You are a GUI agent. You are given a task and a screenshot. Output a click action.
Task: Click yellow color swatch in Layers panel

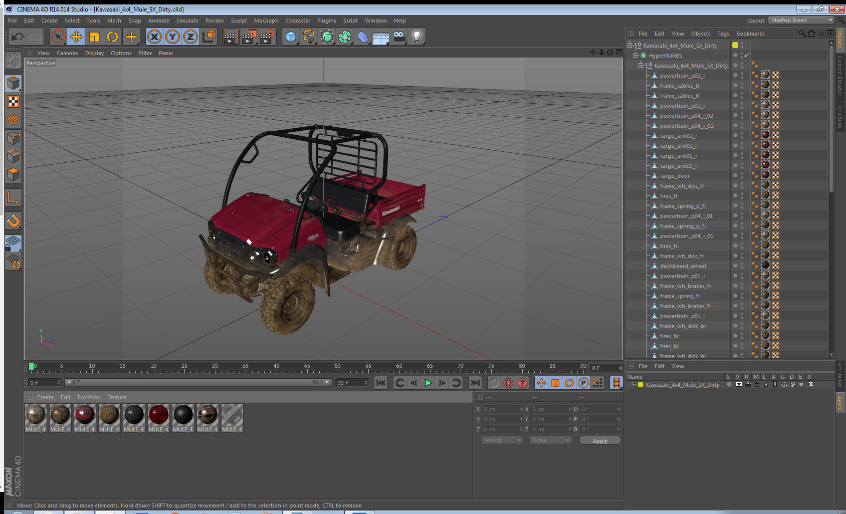click(641, 385)
